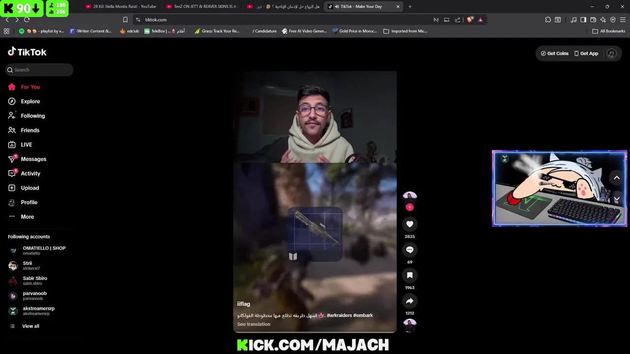Open the #embark hashtag

click(x=363, y=315)
